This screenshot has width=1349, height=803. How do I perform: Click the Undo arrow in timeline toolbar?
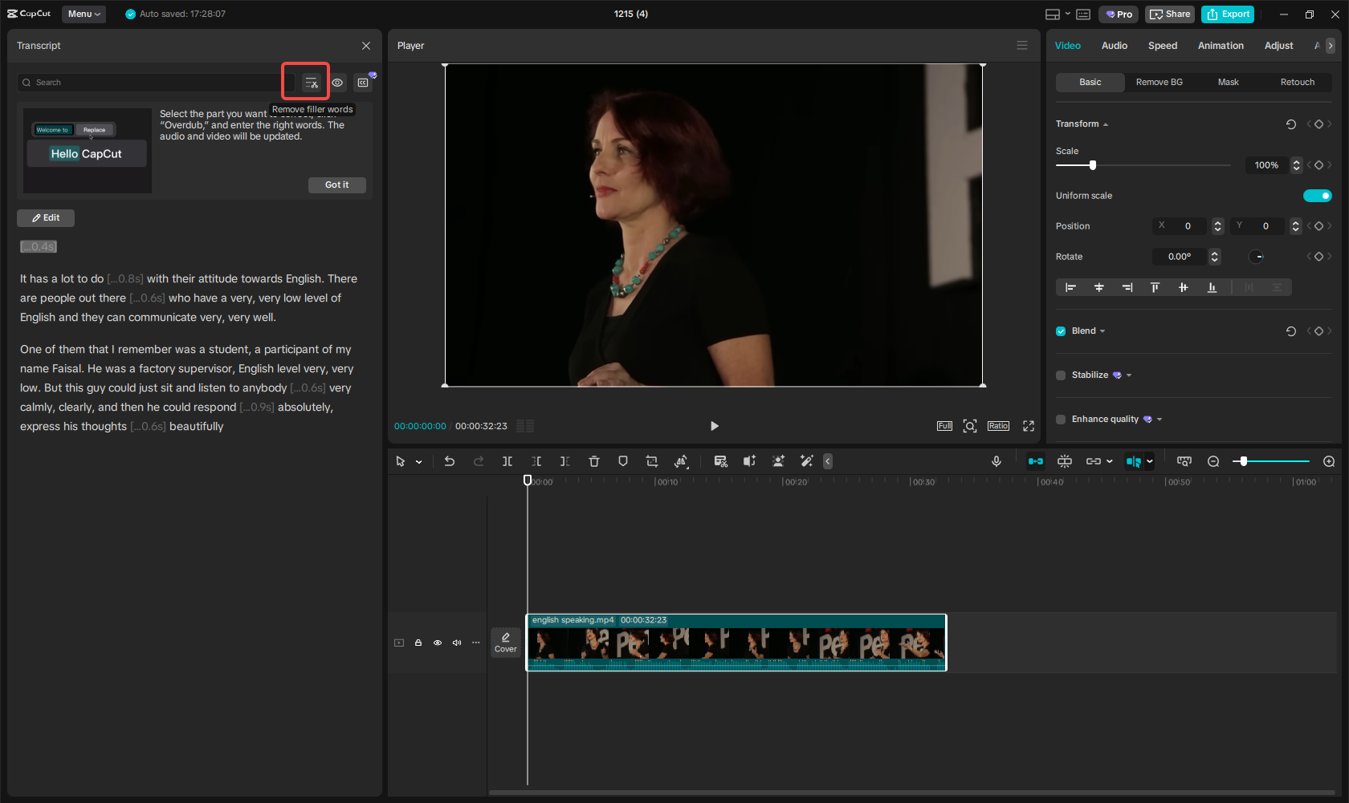click(x=450, y=461)
